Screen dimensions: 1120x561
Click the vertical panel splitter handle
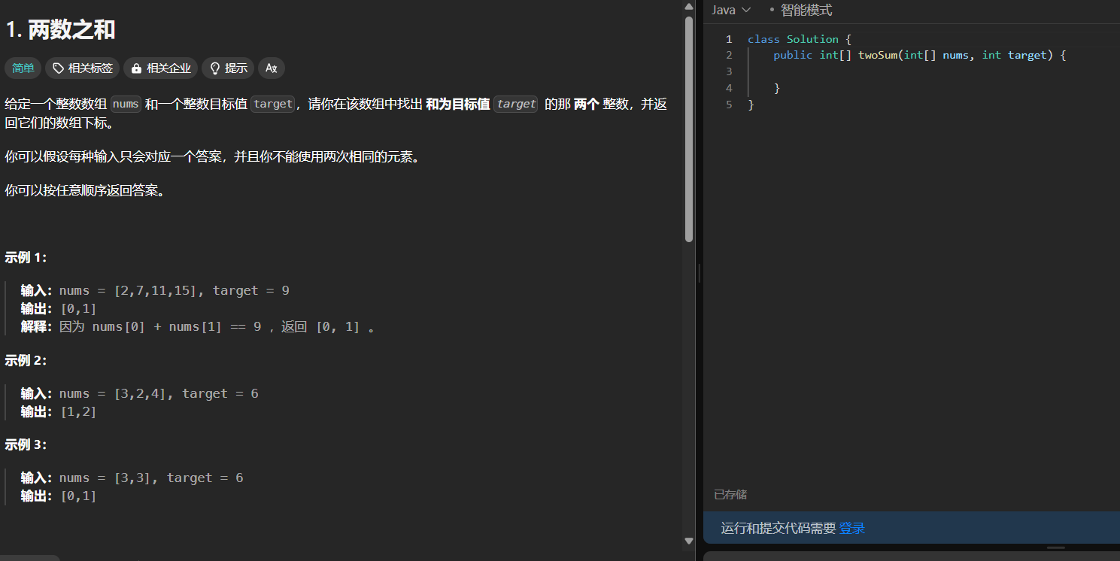coord(699,273)
